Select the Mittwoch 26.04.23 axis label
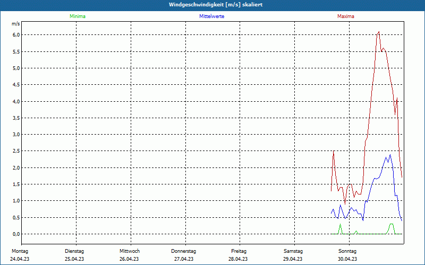This screenshot has height=265, width=425. tap(129, 255)
